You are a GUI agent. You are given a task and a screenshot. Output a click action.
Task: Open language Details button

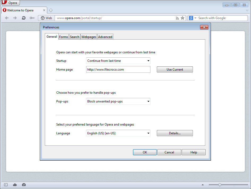[175, 133]
